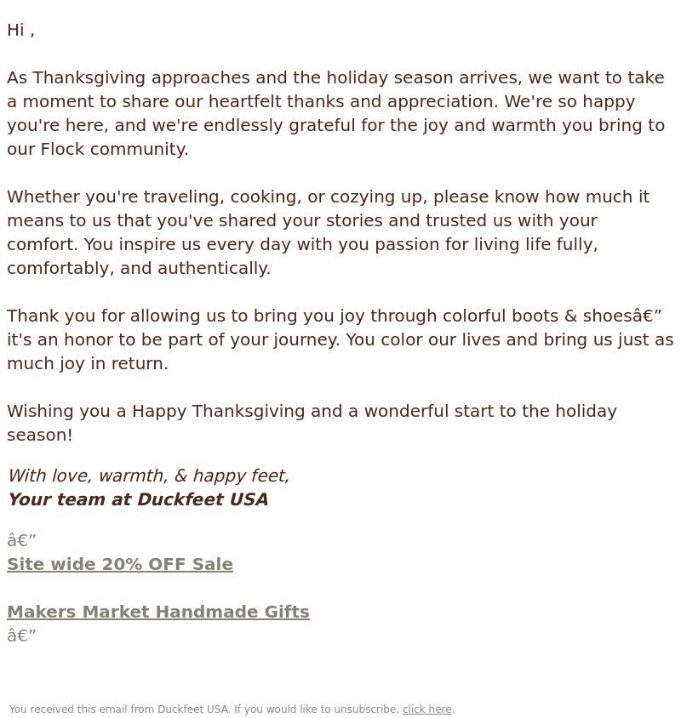Screen dimensions: 681x718
Task: Click the 'Your team at Duckfeet USA' signature
Action: pos(138,499)
